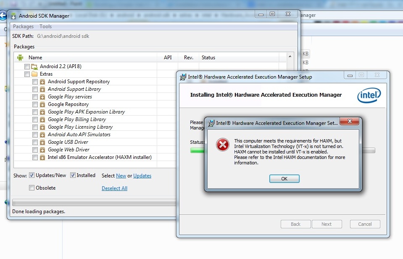Click the SDK Manager loading progress bar

click(94, 202)
